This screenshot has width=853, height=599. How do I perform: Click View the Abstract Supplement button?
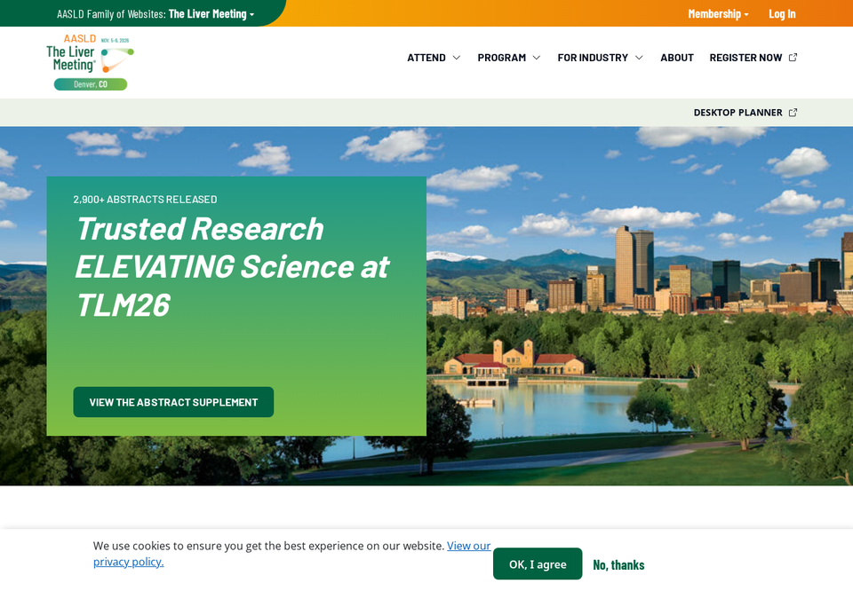173,402
